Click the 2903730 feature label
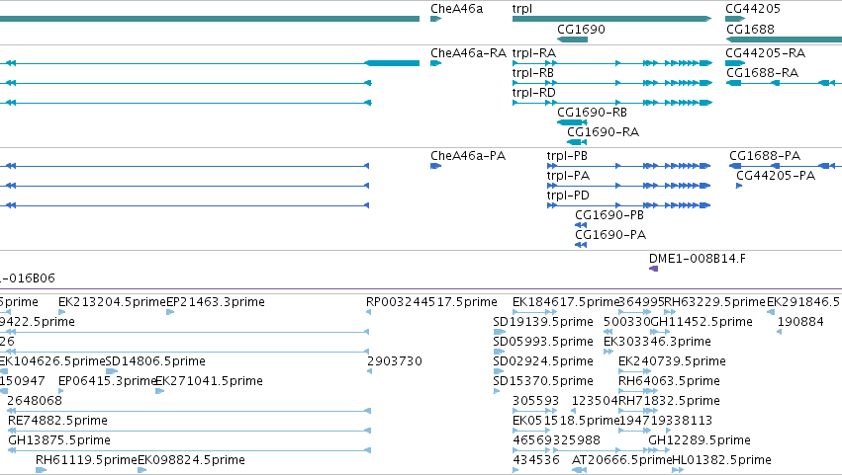This screenshot has height=475, width=842. coord(394,361)
